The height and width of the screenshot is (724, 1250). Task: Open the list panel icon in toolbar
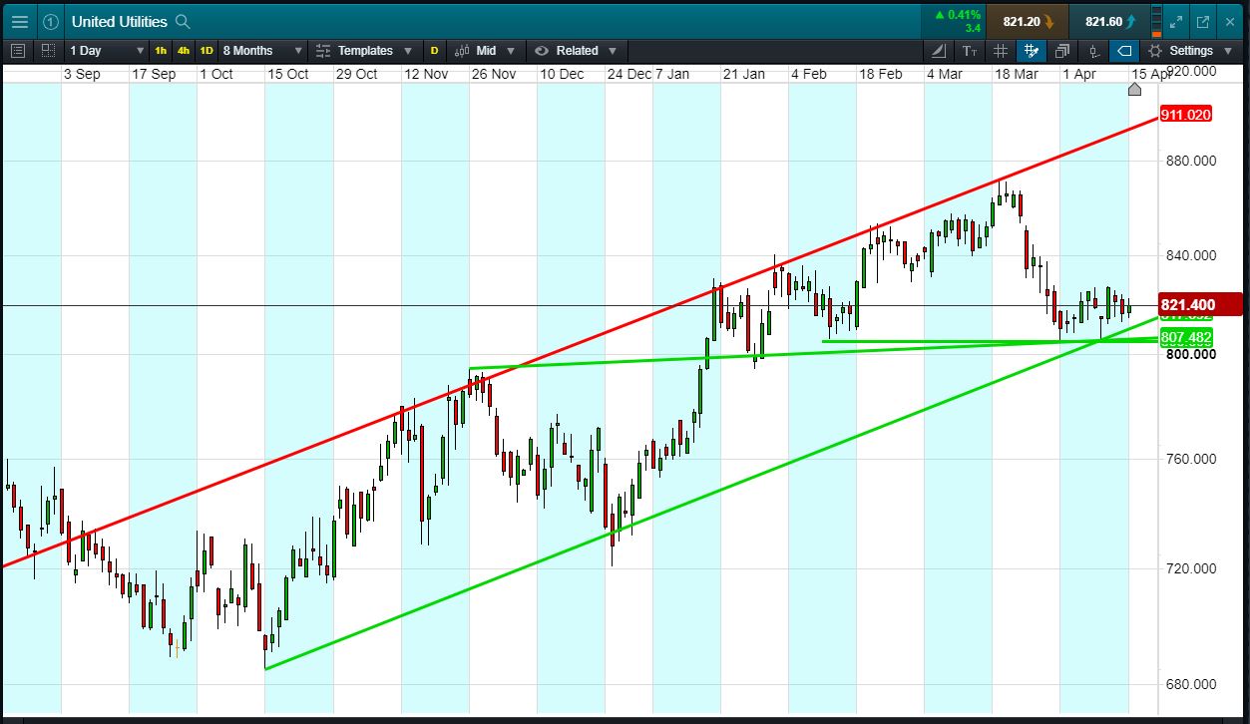pos(17,50)
